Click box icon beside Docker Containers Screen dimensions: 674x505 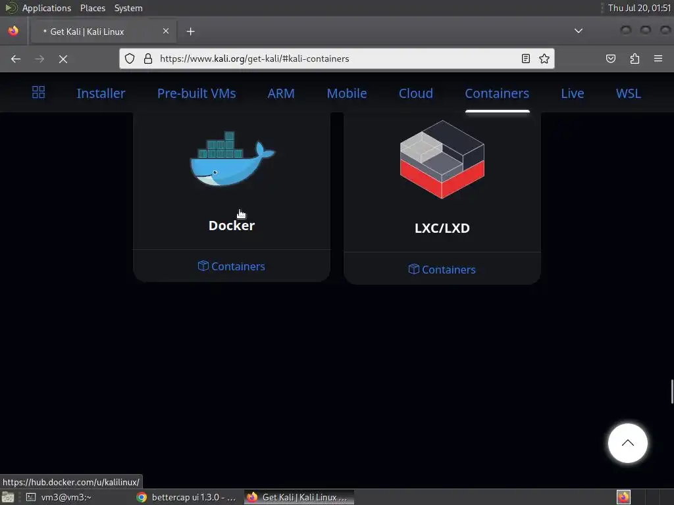tap(203, 266)
